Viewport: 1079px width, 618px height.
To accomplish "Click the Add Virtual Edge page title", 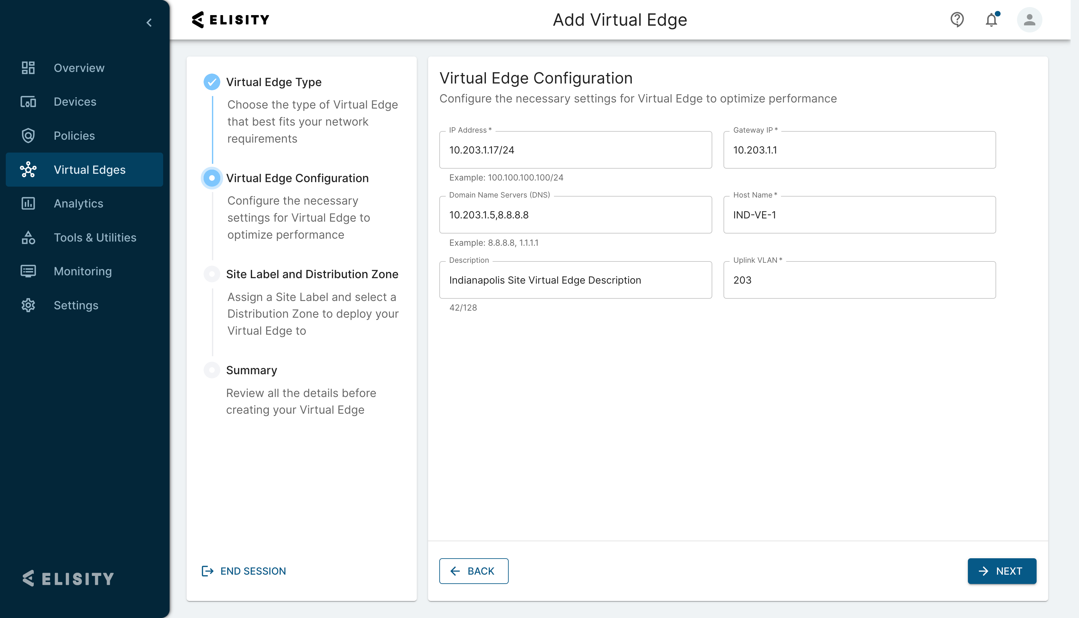I will point(619,20).
